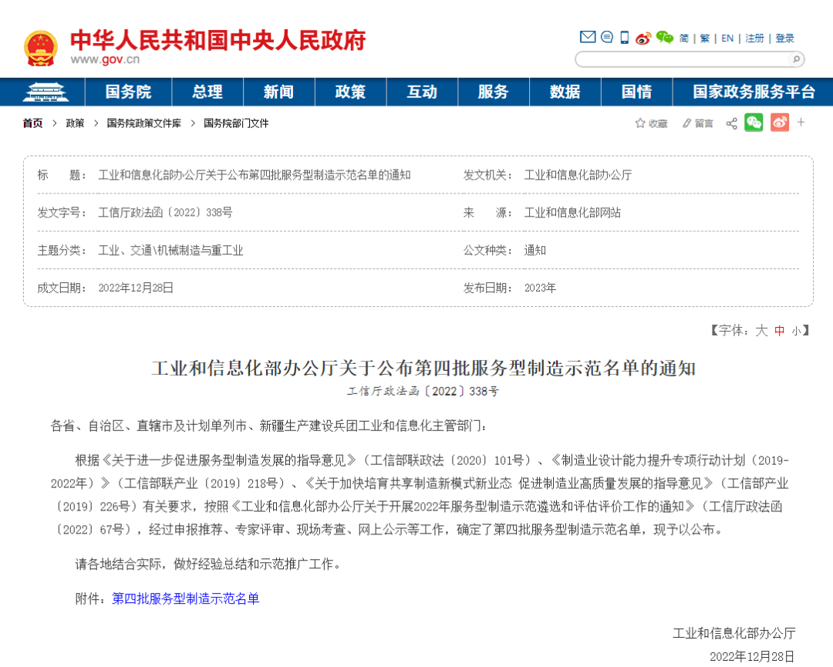Image resolution: width=833 pixels, height=667 pixels.
Task: Open the 服务 nav tab
Action: point(494,92)
